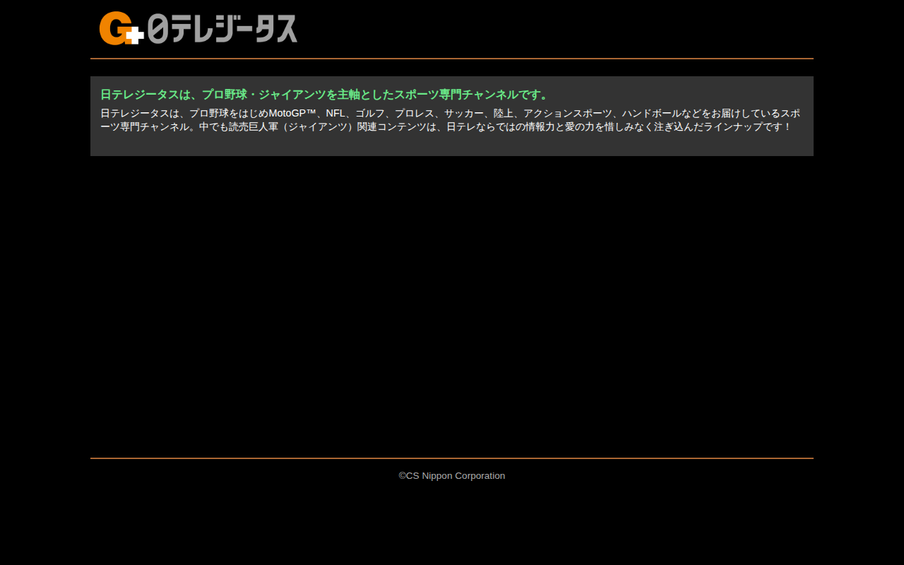Screen dimensions: 904x565
Task: Click the G+ 日テレジータス logo
Action: (x=198, y=28)
